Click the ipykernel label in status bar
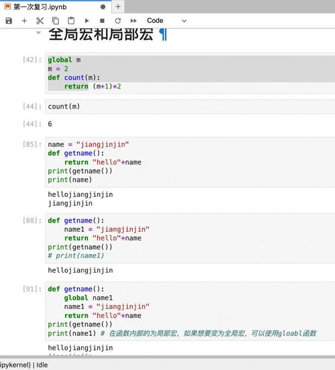Image resolution: width=335 pixels, height=370 pixels. click(15, 365)
